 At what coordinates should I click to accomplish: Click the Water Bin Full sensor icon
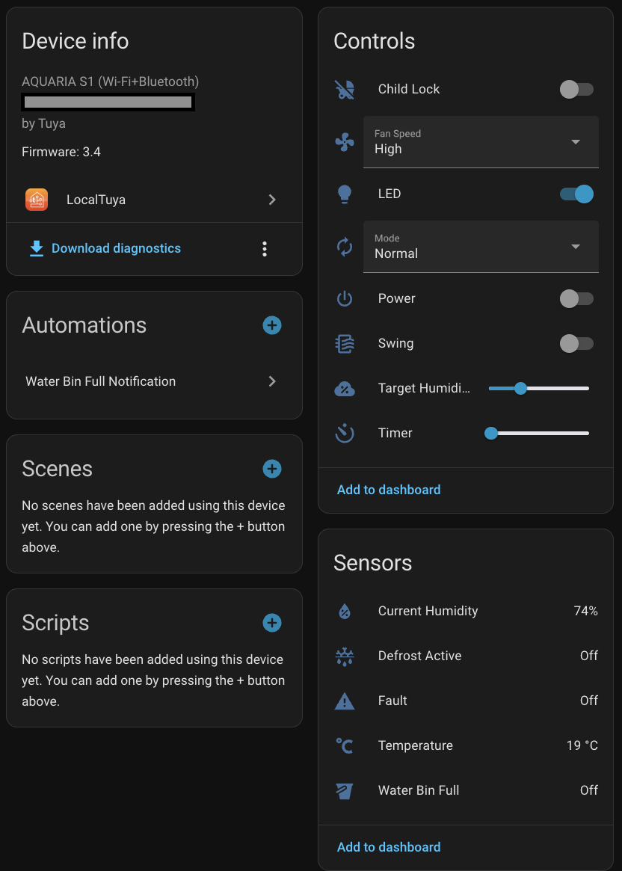[344, 790]
